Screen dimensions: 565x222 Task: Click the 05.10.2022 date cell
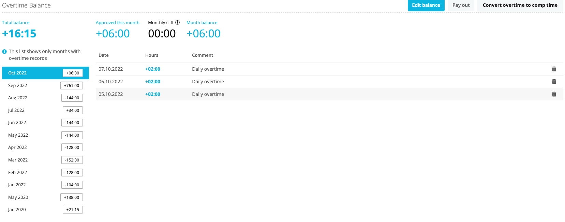tap(111, 94)
